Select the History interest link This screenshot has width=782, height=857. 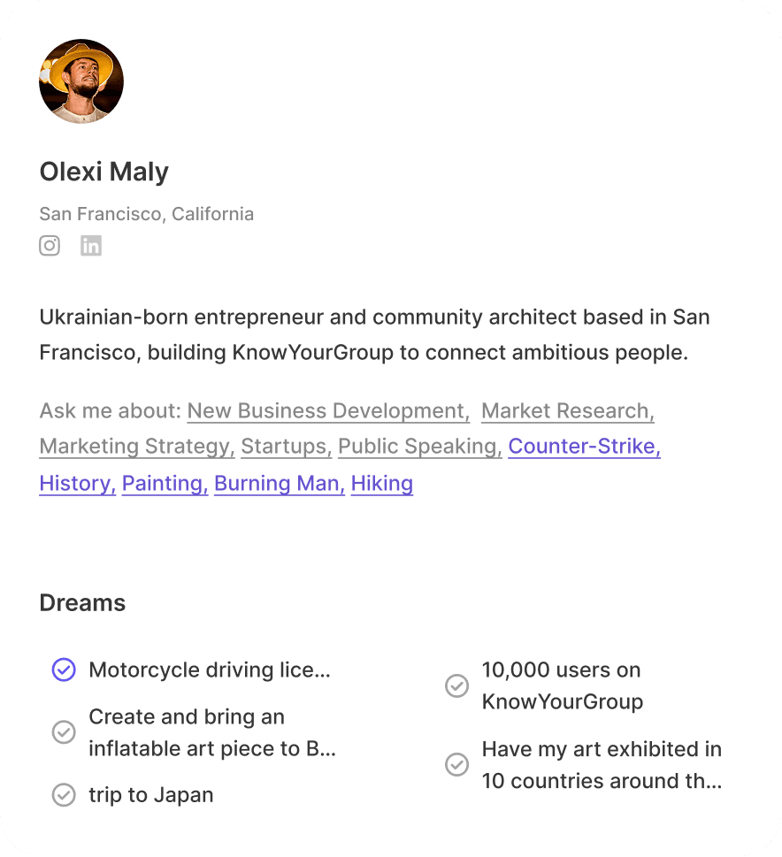pyautogui.click(x=77, y=484)
